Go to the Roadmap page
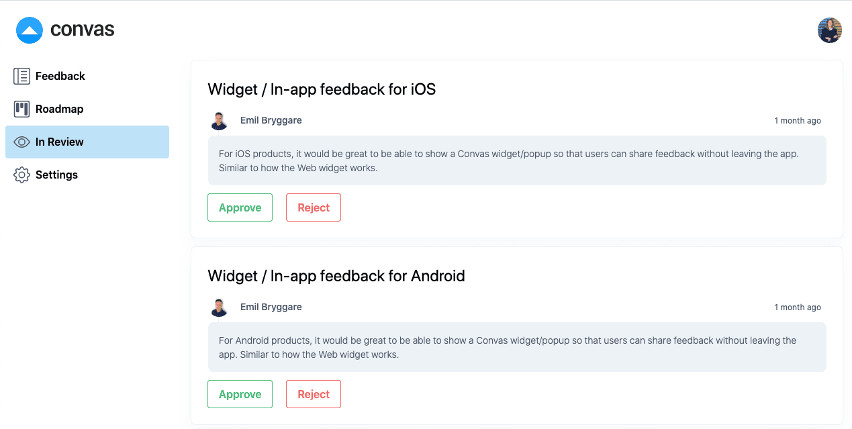The height and width of the screenshot is (429, 852). coord(59,109)
